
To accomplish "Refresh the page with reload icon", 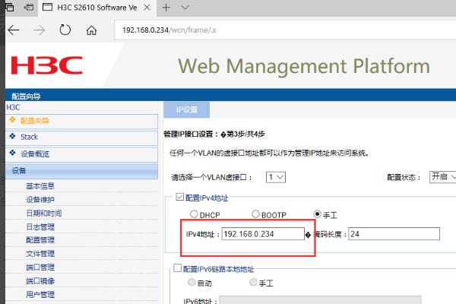I will pyautogui.click(x=65, y=30).
